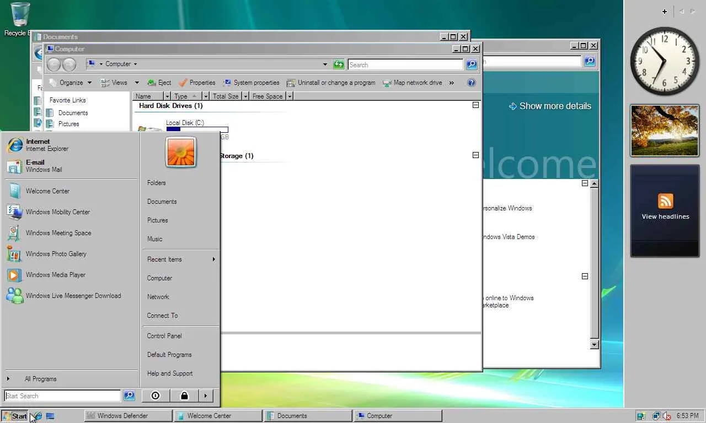706x423 pixels.
Task: Collapse the Hard Disk Drives group
Action: point(475,105)
